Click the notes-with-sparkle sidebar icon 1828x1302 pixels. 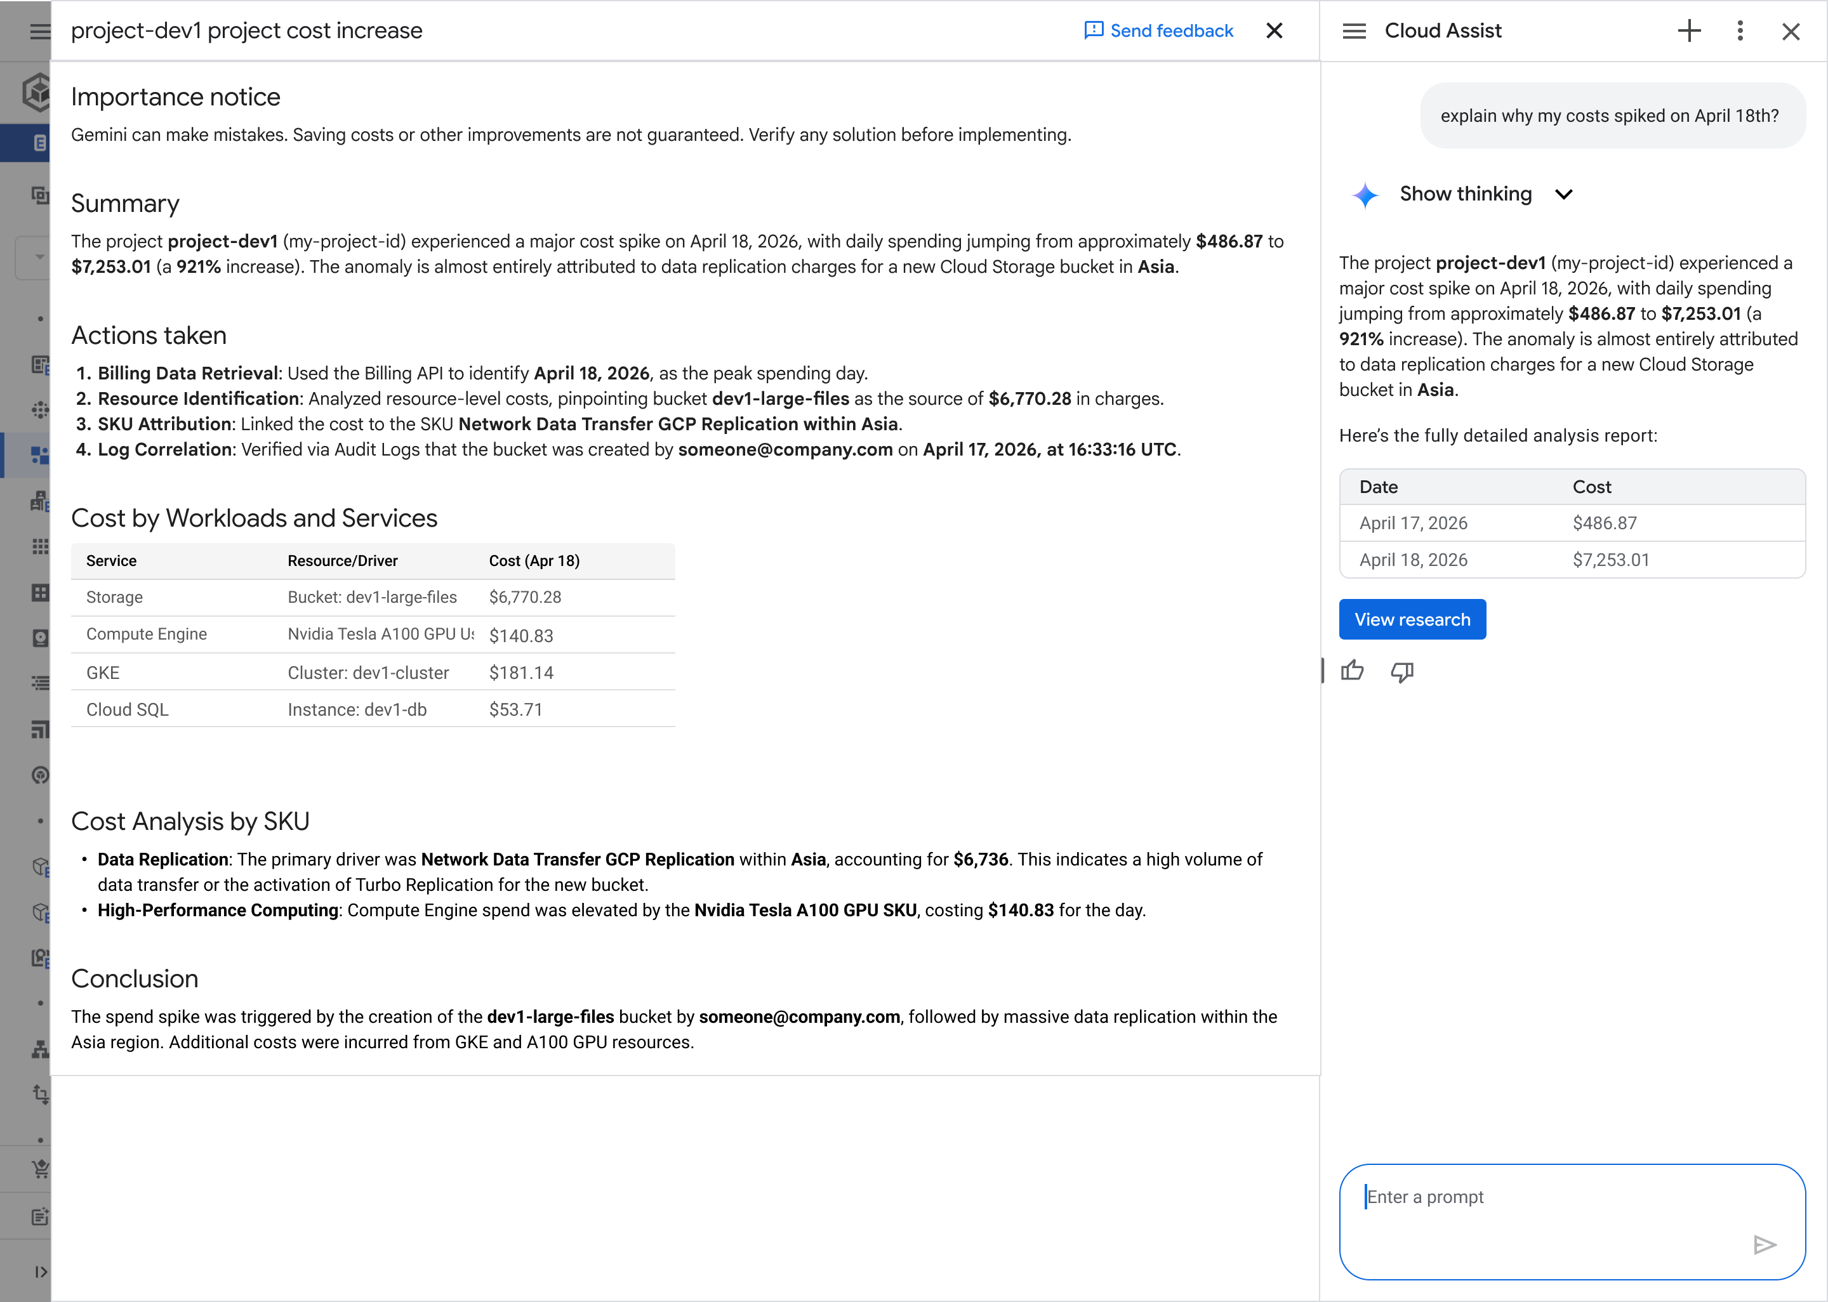coord(39,1216)
